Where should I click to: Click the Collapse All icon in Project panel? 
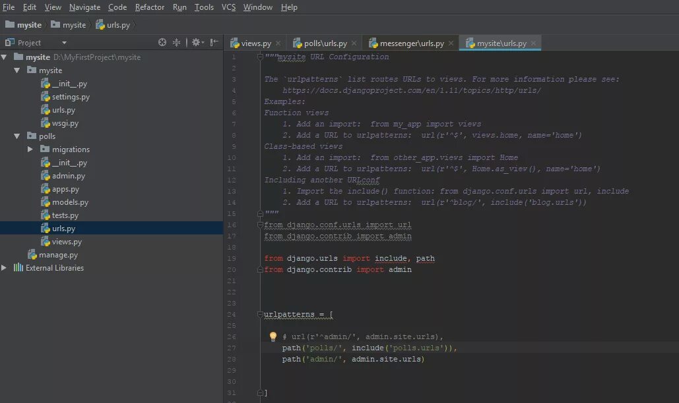(176, 42)
